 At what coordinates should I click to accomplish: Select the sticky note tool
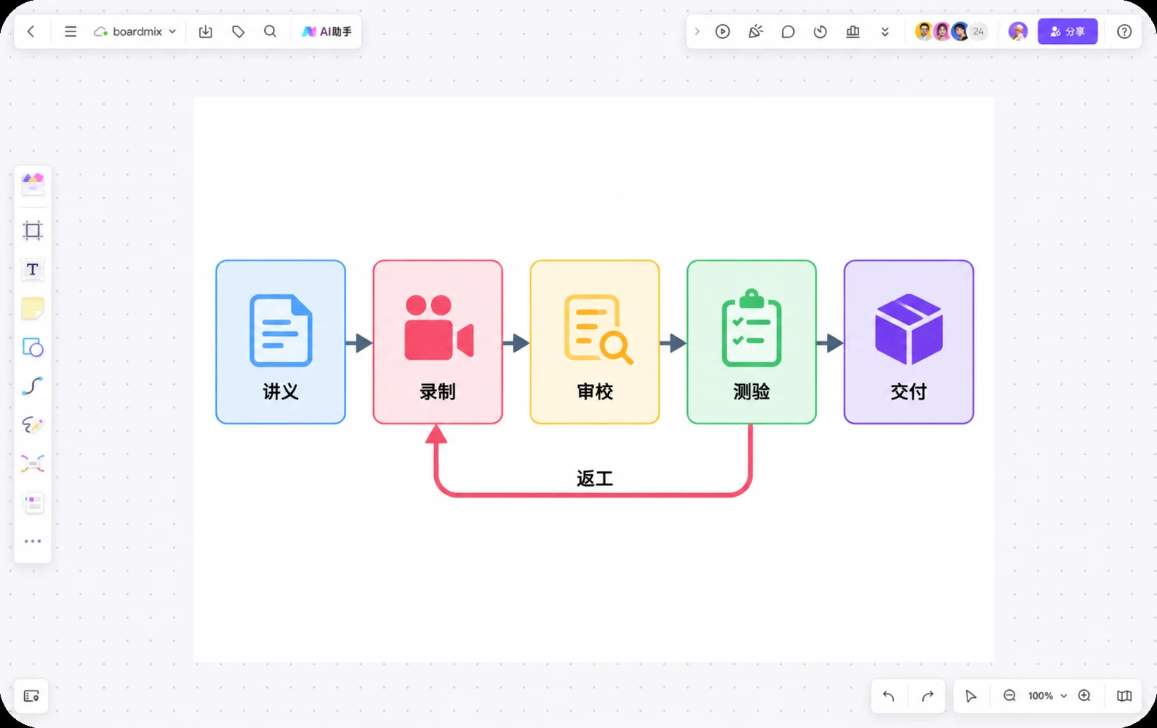[32, 308]
